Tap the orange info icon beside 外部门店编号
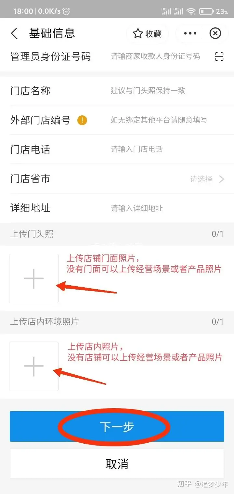Screen dimensions: 234x494 [x=82, y=121]
